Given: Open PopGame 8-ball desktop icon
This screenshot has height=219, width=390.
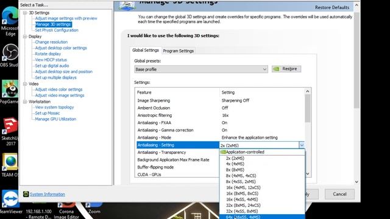Looking at the screenshot, I should (10, 92).
